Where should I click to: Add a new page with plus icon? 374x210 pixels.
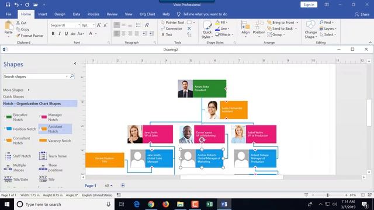point(123,185)
